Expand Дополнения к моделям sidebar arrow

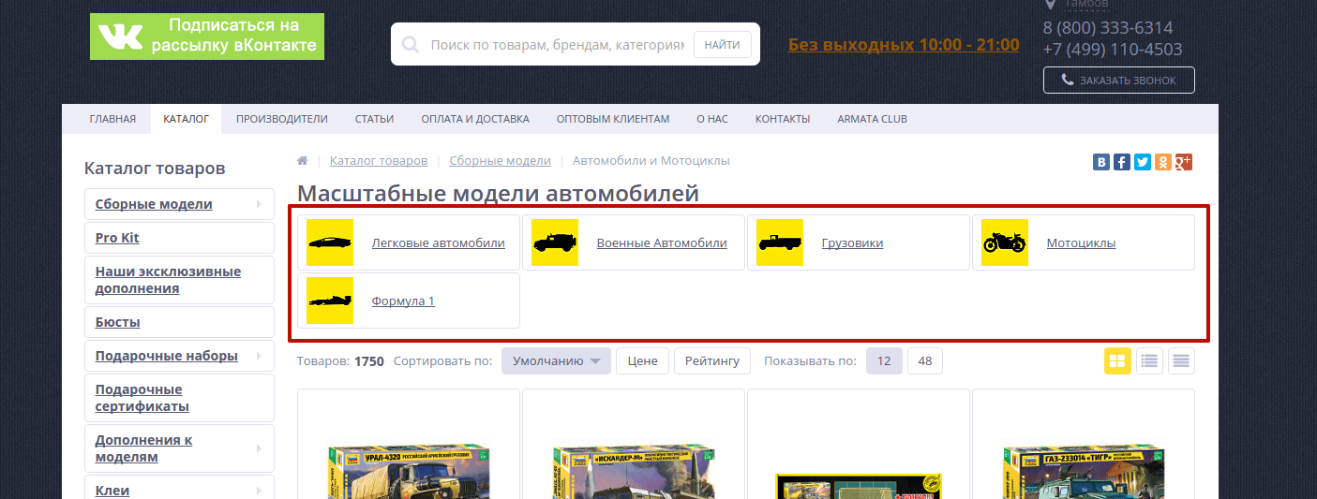coord(259,448)
